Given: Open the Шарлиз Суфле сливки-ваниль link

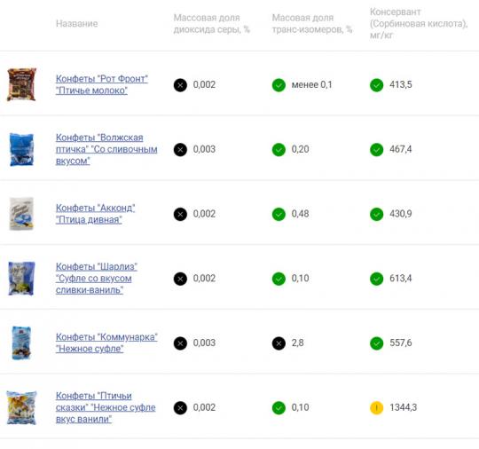Looking at the screenshot, I should 96,278.
